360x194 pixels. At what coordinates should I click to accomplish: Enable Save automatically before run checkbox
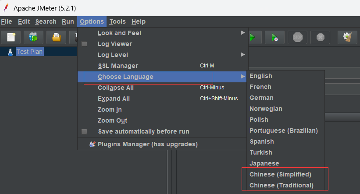tap(85, 131)
